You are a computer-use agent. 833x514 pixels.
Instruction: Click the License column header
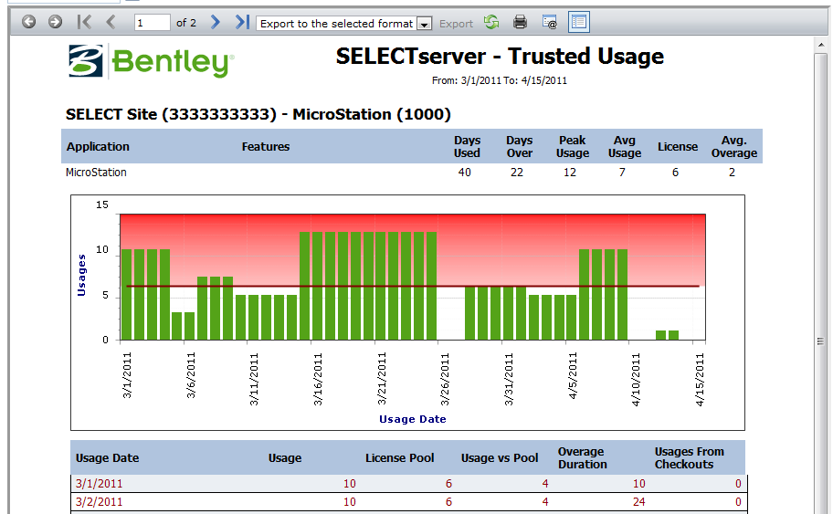pyautogui.click(x=678, y=147)
